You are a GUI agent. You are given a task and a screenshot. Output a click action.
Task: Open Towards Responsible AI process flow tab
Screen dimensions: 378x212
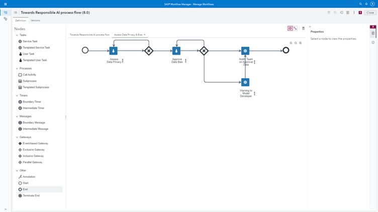pos(89,35)
